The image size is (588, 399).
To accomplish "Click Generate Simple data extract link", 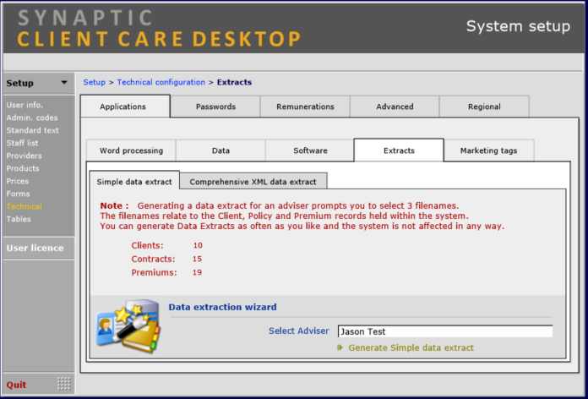I will tap(411, 347).
